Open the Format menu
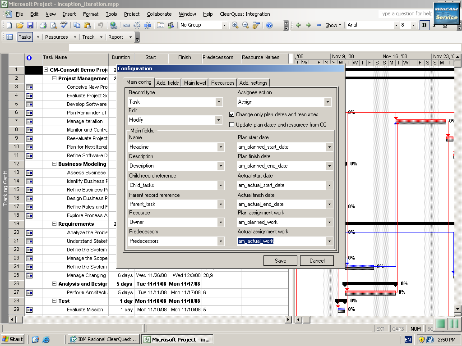 click(x=90, y=14)
